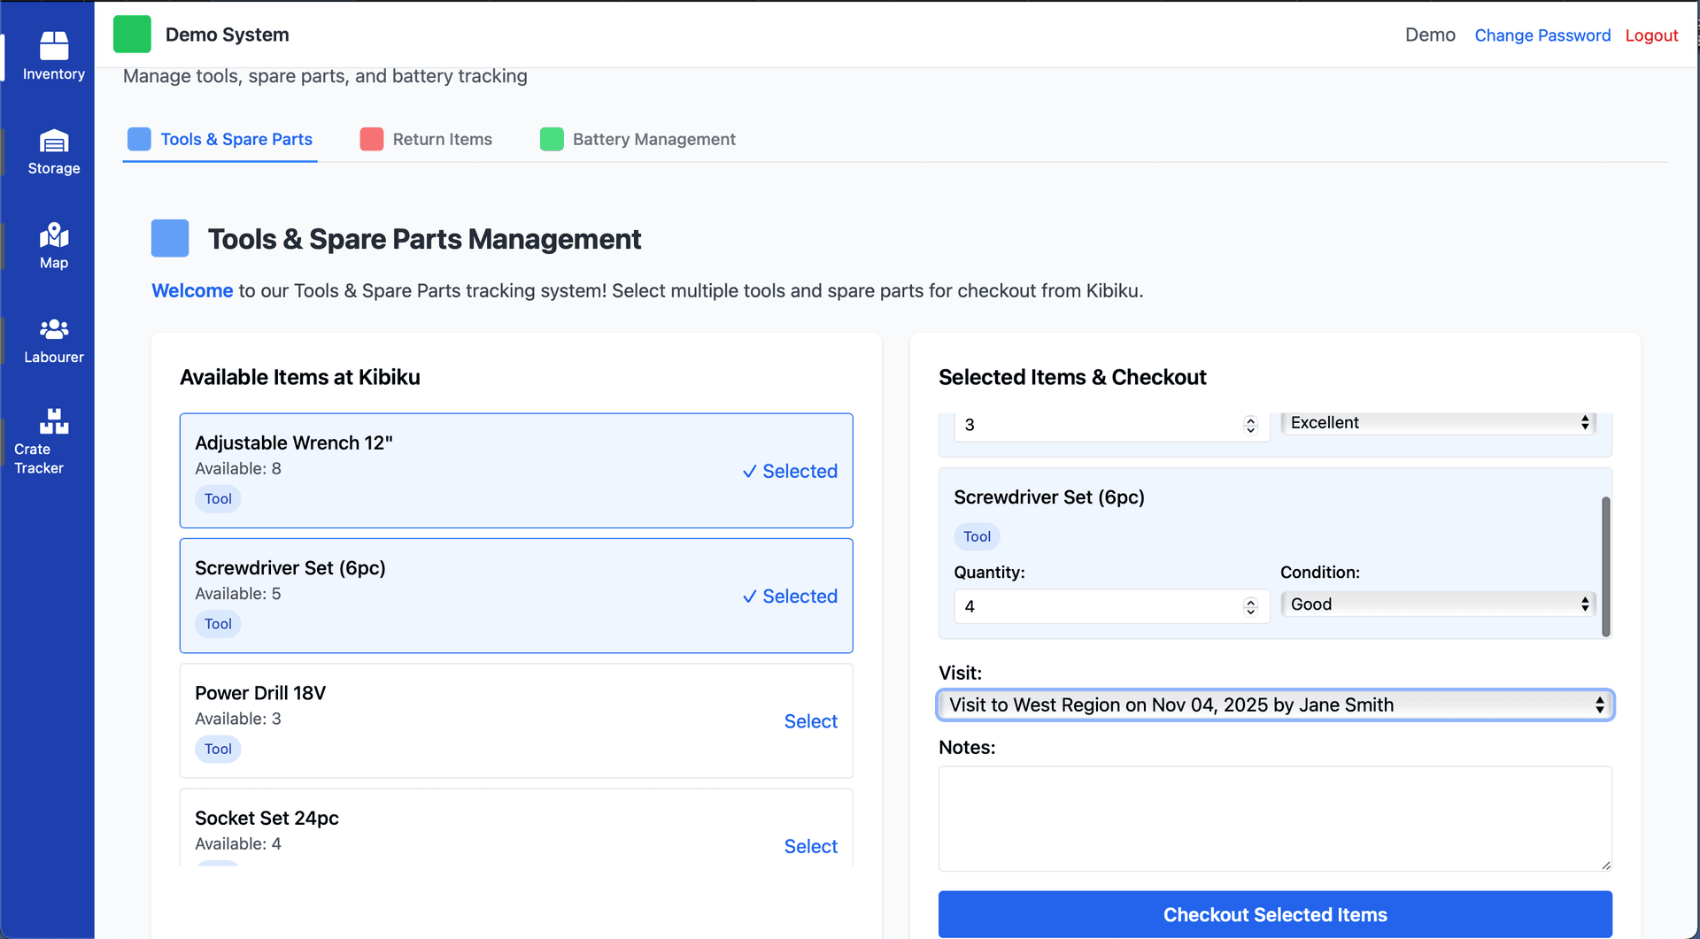Click inside the Notes text area
This screenshot has height=939, width=1700.
1274,819
